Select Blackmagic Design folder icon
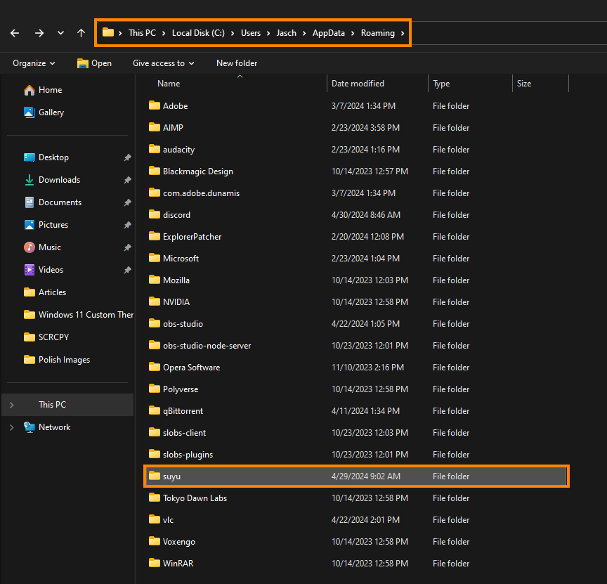Screen dimensions: 607x584 click(x=155, y=171)
